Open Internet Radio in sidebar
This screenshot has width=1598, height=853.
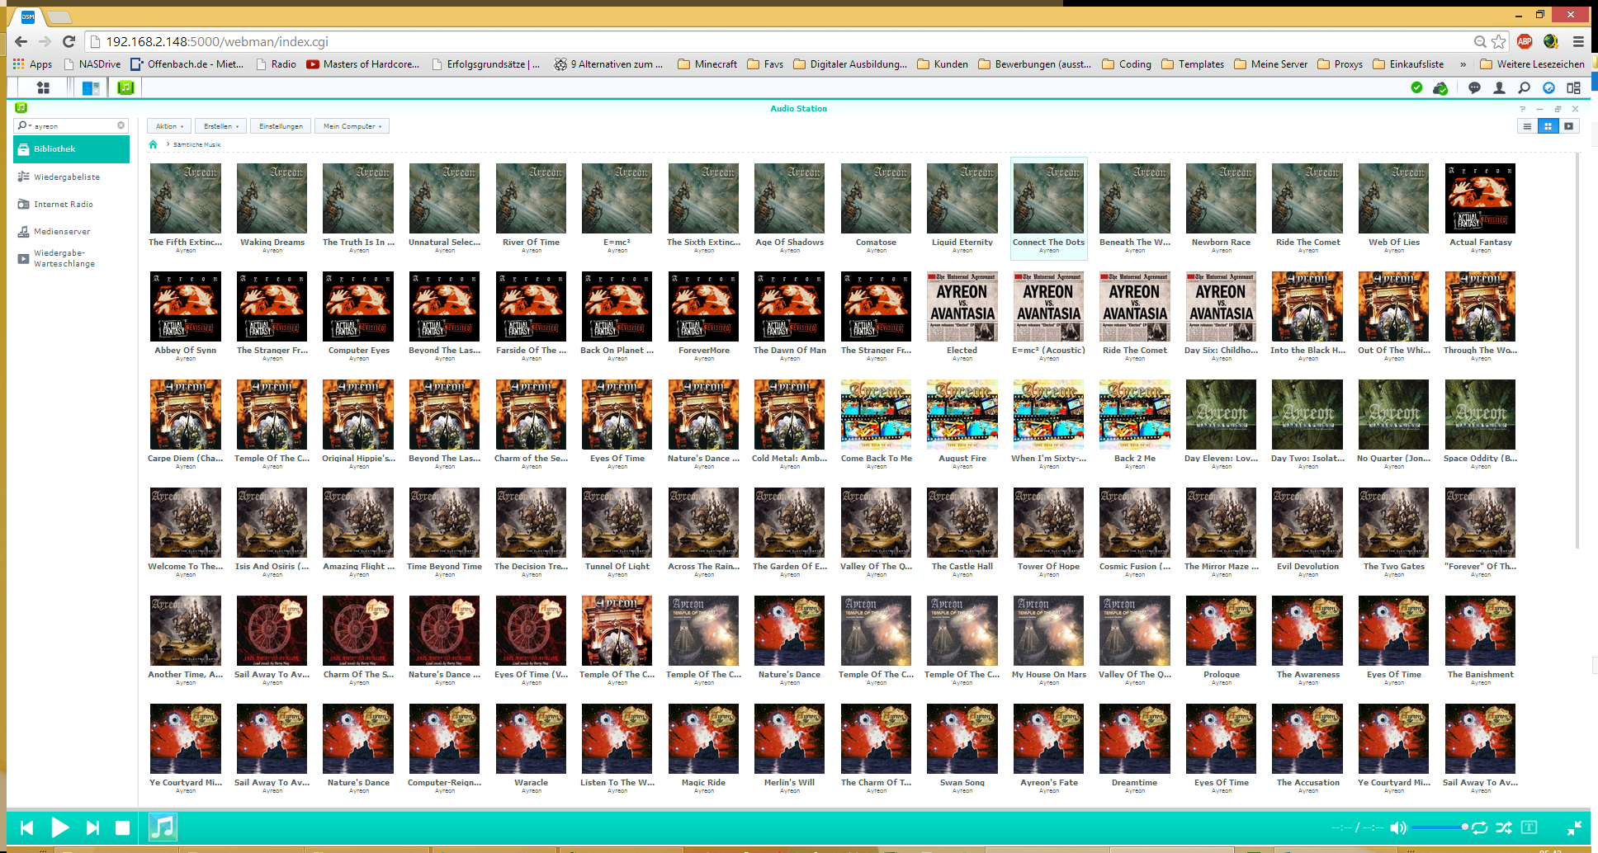click(63, 204)
